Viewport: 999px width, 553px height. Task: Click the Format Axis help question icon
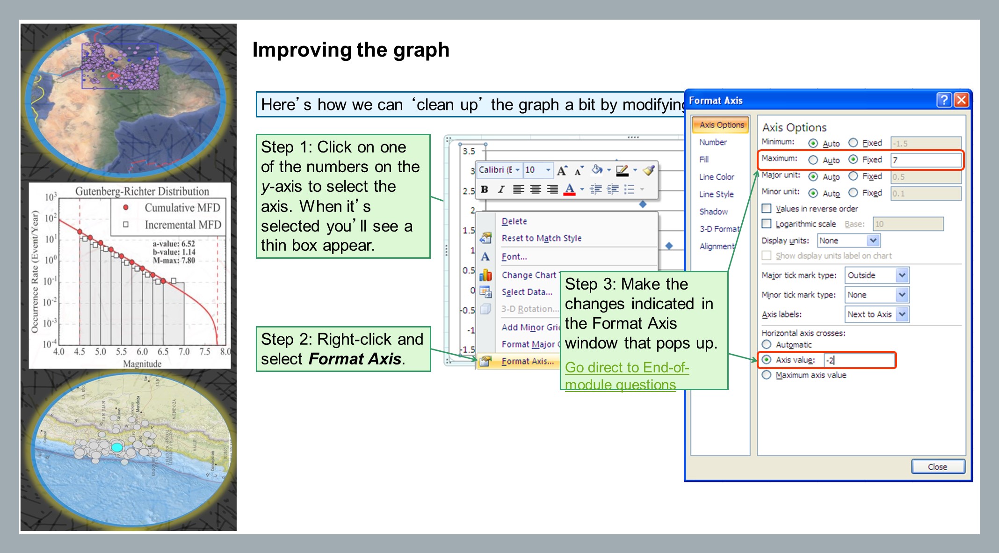pos(944,100)
